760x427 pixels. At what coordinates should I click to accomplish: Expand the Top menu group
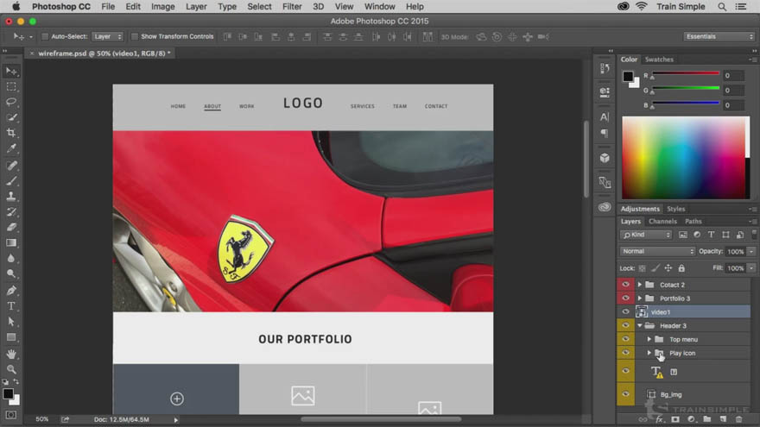pyautogui.click(x=649, y=339)
